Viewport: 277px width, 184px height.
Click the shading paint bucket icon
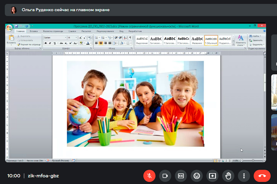[x=121, y=43]
